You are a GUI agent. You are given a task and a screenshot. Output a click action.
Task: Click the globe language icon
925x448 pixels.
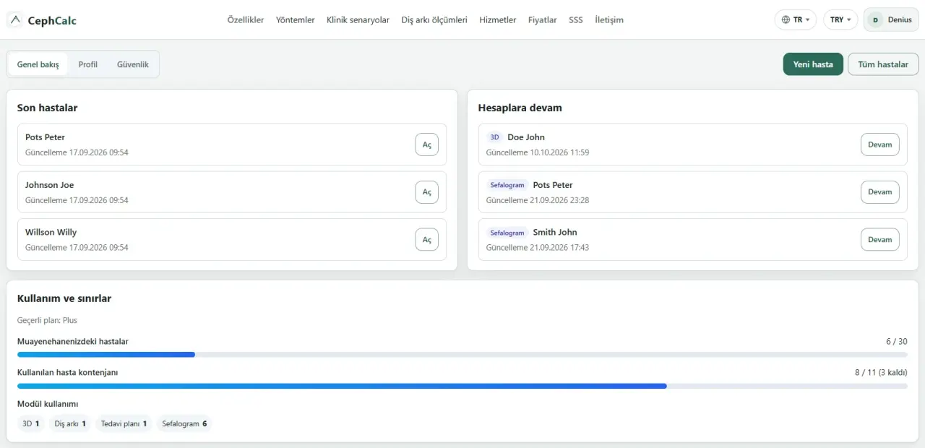tap(786, 20)
